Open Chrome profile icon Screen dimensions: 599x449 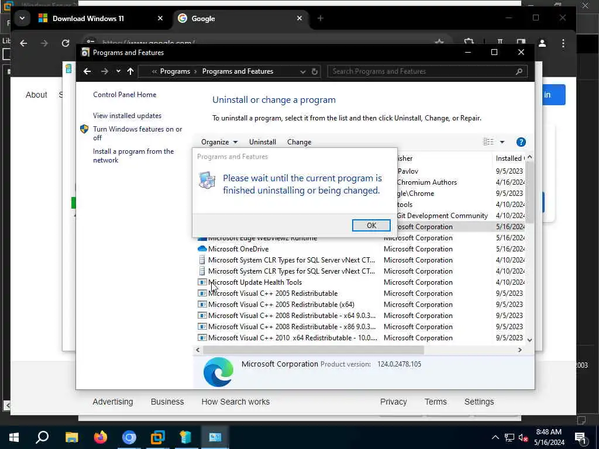coord(542,43)
